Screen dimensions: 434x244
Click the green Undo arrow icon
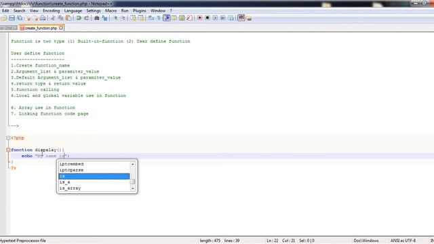pos(79,18)
